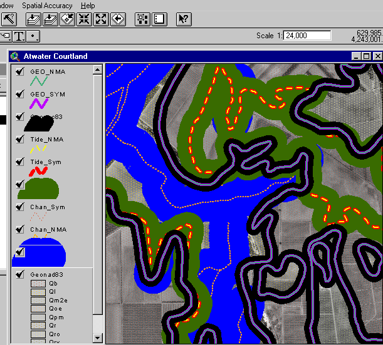This screenshot has height=345, width=383.
Task: Click the Select Features Using Graphic icon
Action: tap(142, 19)
